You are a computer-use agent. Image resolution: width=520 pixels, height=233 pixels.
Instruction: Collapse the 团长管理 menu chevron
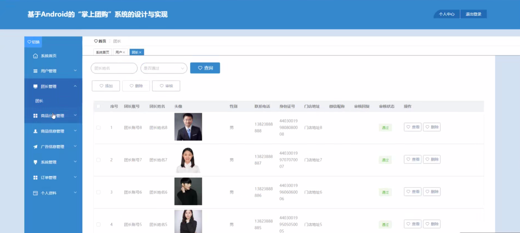pyautogui.click(x=75, y=86)
